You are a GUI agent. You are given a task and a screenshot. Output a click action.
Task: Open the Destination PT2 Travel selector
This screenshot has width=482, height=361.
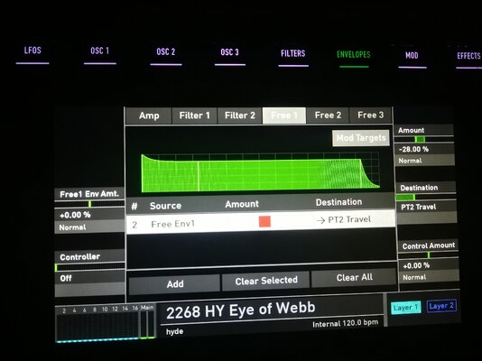(427, 207)
